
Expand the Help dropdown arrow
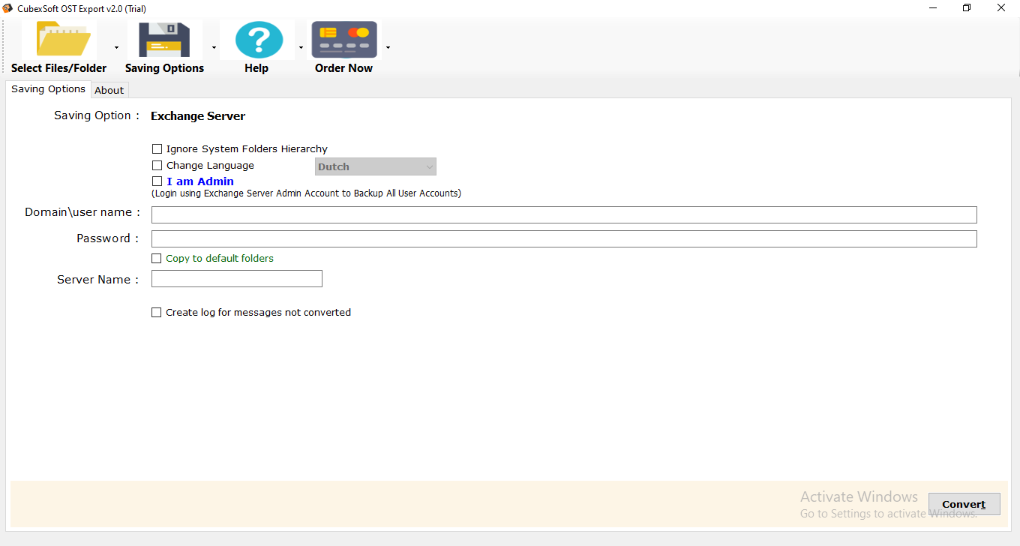pyautogui.click(x=301, y=48)
